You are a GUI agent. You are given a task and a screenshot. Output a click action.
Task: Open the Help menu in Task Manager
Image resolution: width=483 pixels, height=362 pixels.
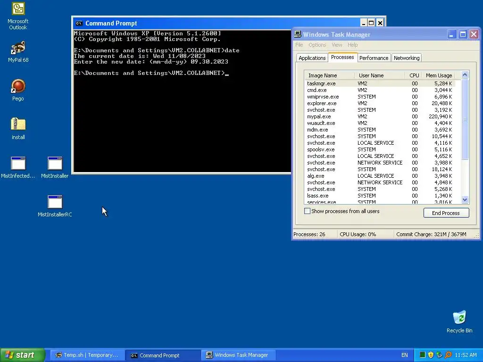(x=353, y=45)
